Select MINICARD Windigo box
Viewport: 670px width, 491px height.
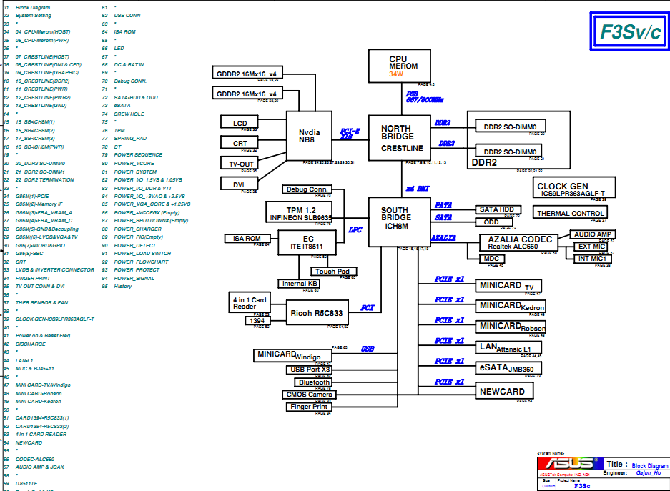coord(292,355)
